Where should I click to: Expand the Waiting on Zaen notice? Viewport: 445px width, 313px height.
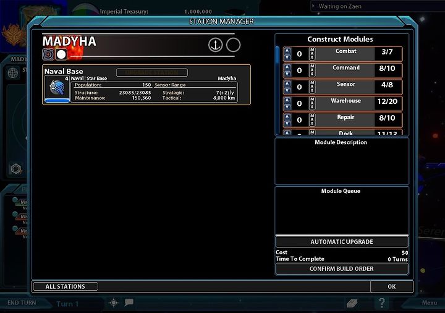point(313,6)
